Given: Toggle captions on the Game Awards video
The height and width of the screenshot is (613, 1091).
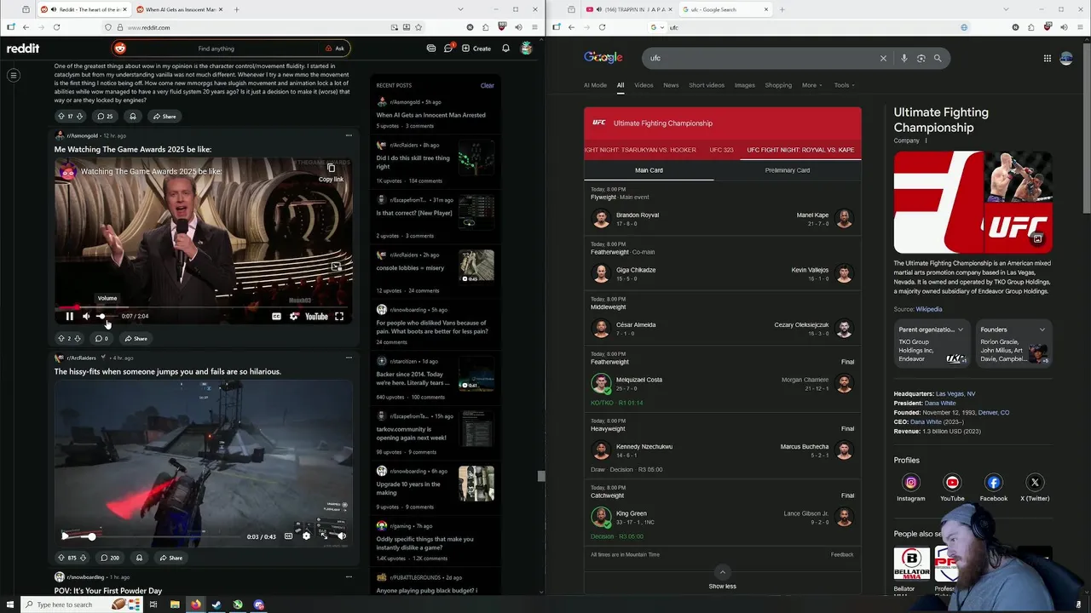Looking at the screenshot, I should pos(276,316).
